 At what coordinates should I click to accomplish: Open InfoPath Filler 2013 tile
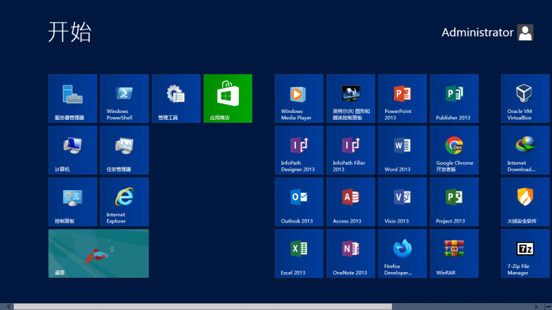pyautogui.click(x=351, y=150)
